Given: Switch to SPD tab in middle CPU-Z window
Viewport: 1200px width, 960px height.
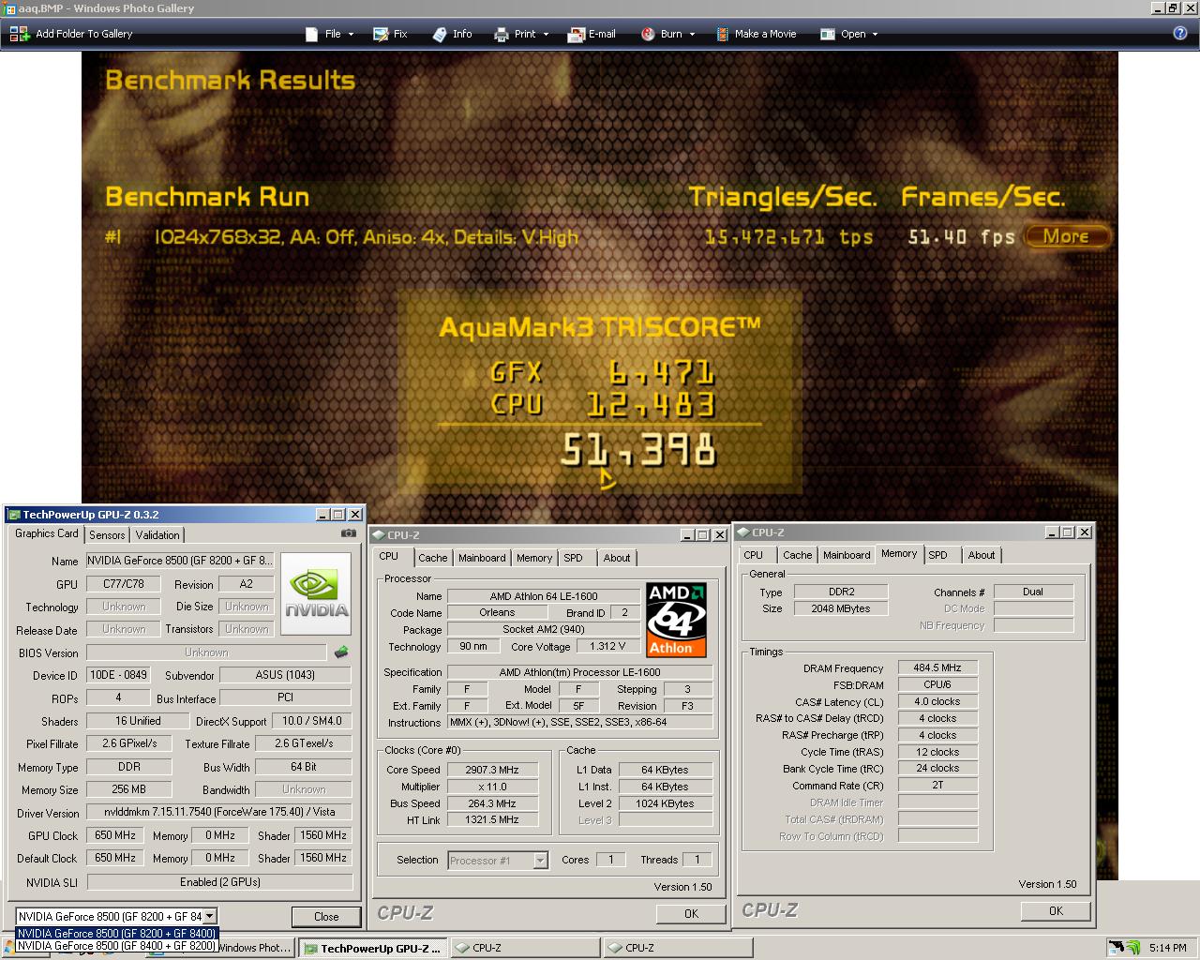Looking at the screenshot, I should pos(574,558).
